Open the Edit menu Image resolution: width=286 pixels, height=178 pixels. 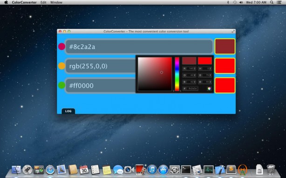pyautogui.click(x=43, y=2)
